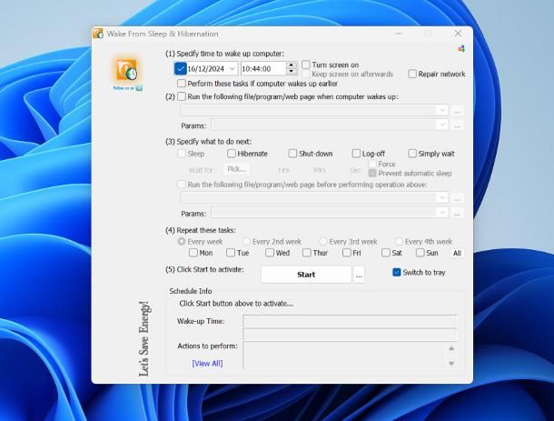Viewport: 554px width, 421px height.
Task: Open the date picker dropdown arrow
Action: point(232,68)
